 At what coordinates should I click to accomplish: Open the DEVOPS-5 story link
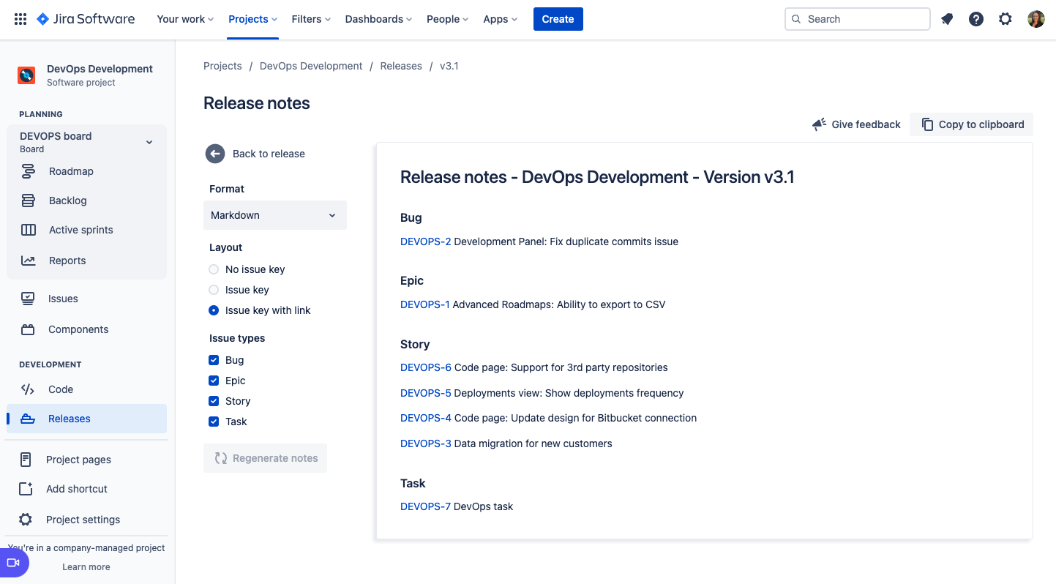[x=426, y=393]
